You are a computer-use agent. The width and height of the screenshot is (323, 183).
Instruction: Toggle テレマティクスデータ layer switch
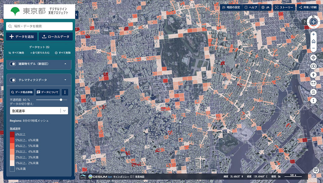pyautogui.click(x=13, y=80)
